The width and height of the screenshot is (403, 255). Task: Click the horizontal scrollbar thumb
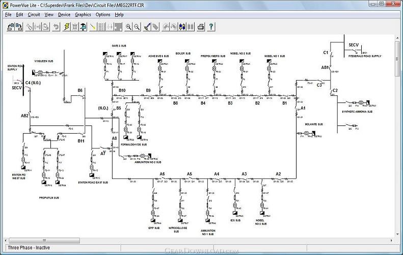(x=44, y=240)
